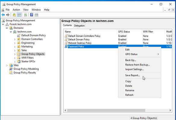Choose Back Up... from context menu
The image size is (176, 120).
coord(140,60)
